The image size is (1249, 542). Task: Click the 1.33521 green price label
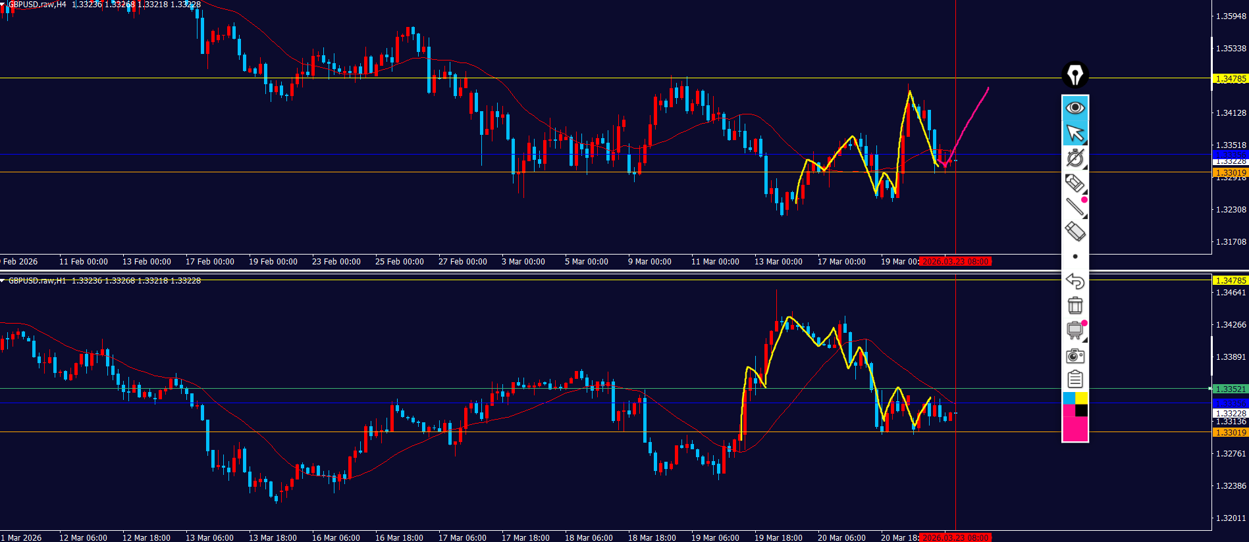[x=1230, y=389]
